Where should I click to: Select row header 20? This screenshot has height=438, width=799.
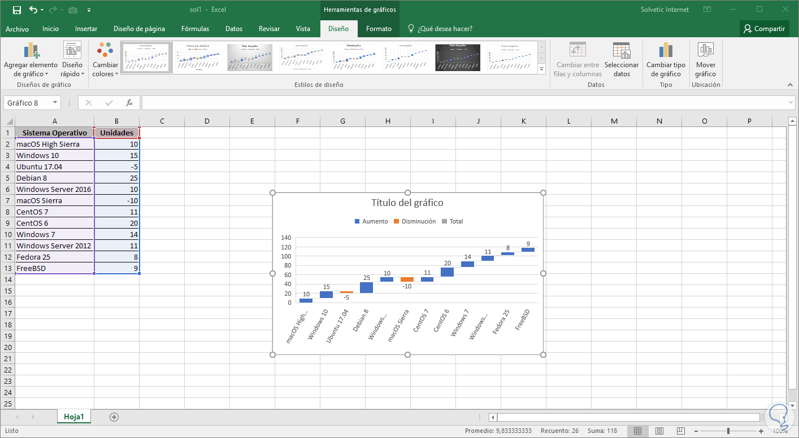pos(7,347)
